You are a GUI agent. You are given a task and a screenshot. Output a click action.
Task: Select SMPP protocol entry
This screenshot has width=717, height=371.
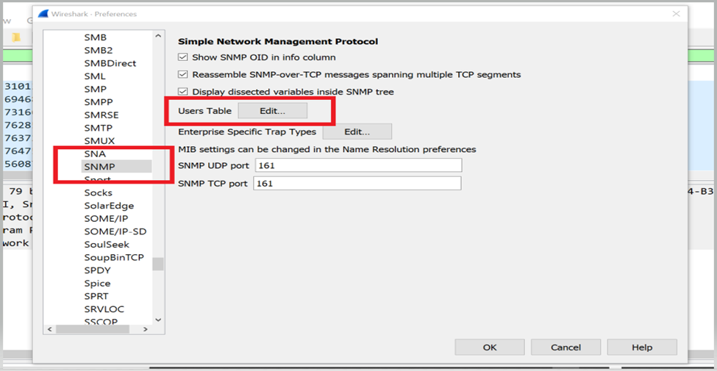[x=99, y=102]
